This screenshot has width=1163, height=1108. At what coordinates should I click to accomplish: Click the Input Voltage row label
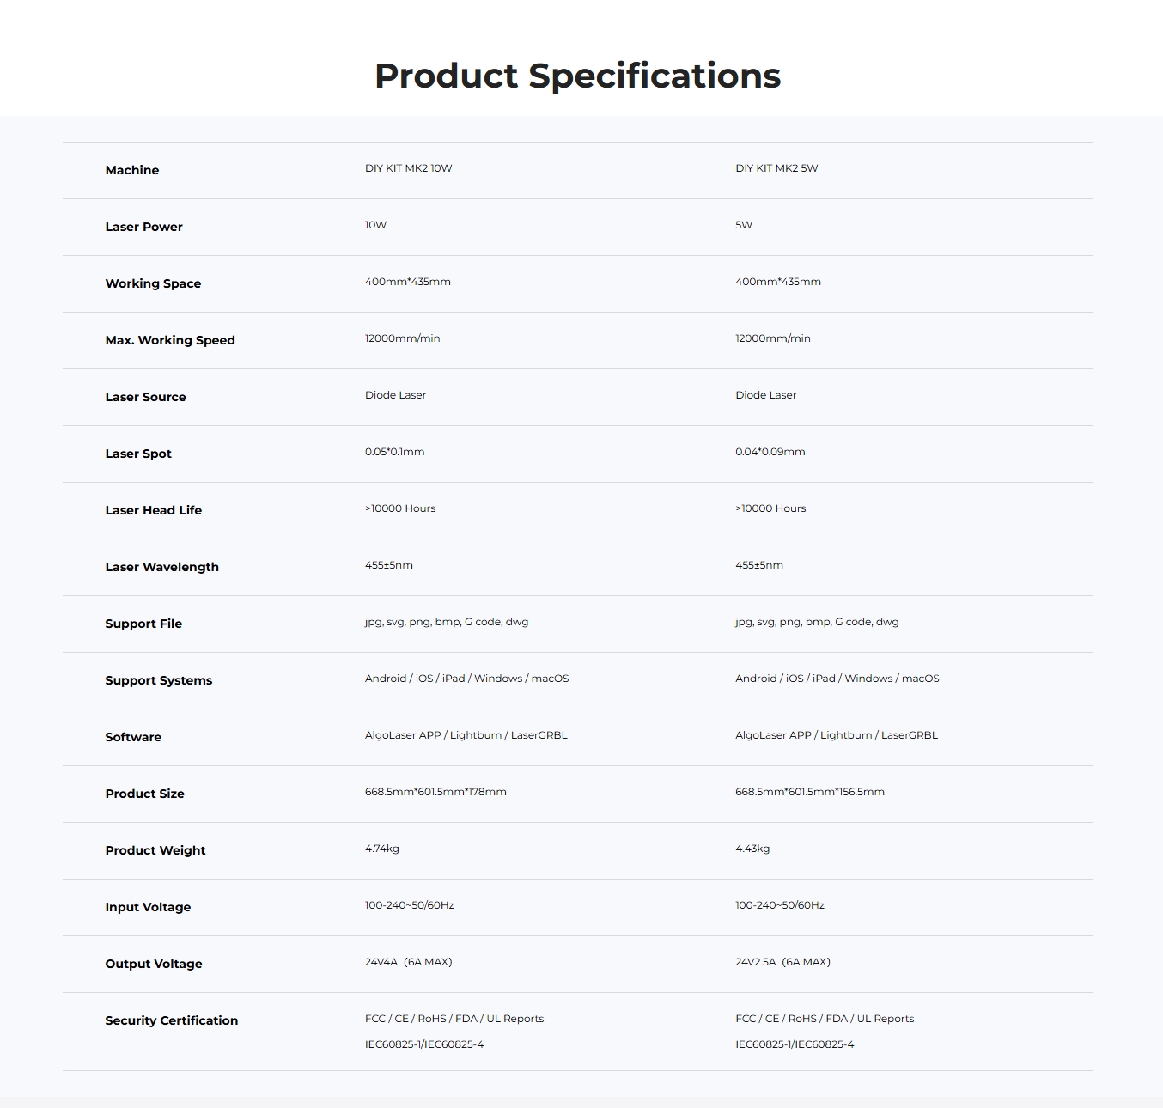coord(148,907)
